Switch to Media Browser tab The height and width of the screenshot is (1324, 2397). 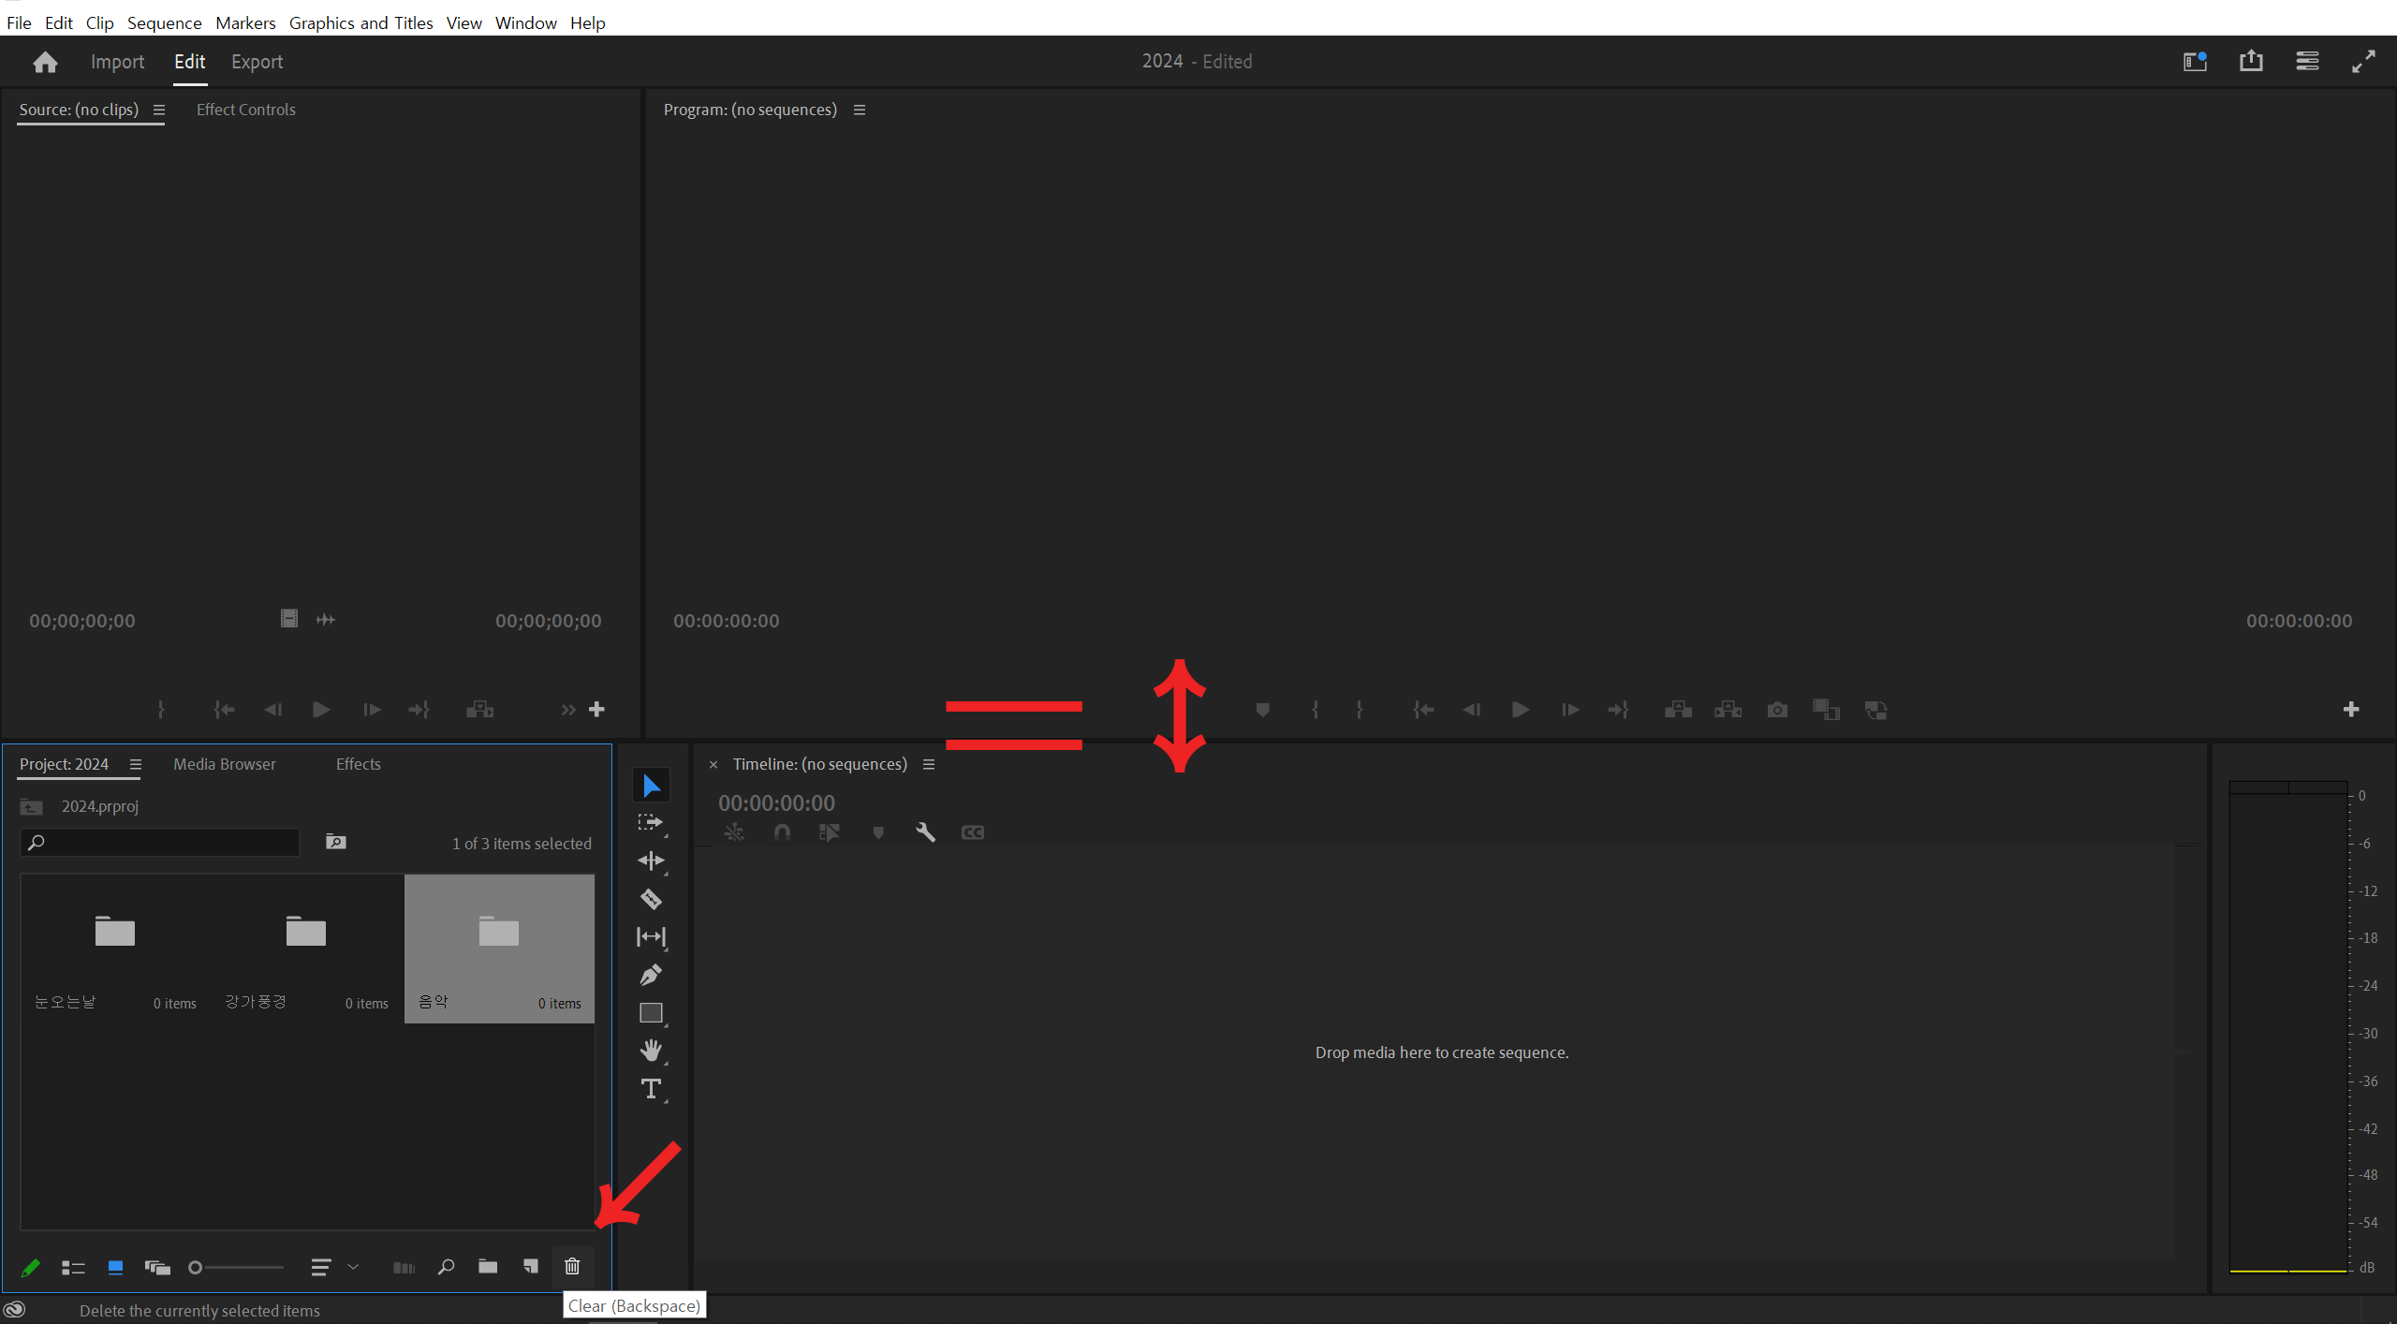point(225,763)
